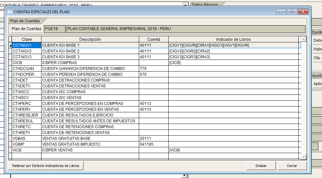Click the 20111 cuenta cell
Viewport: 322px width, 178px height.
(x=154, y=139)
